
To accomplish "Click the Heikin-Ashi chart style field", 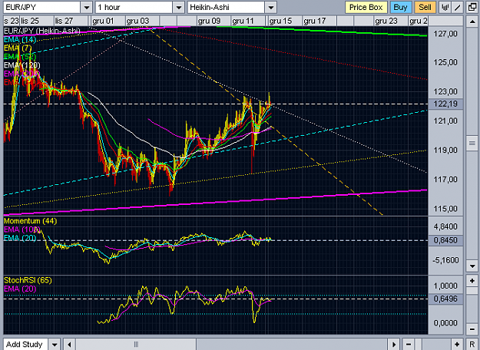I will click(x=227, y=8).
